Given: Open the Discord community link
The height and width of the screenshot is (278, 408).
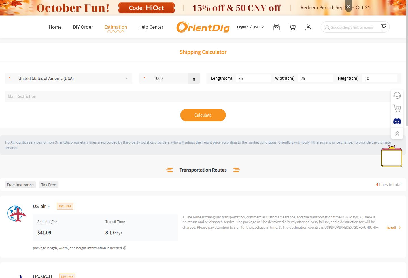Looking at the screenshot, I should pos(397,121).
